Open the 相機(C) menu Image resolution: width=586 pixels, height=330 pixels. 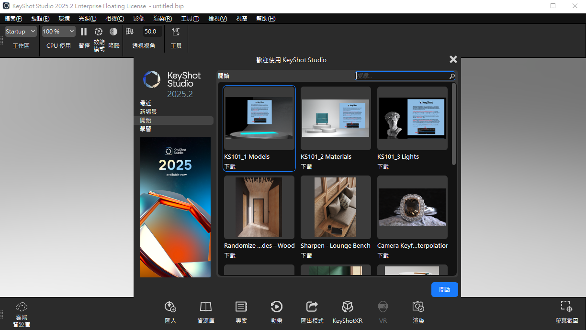115,19
